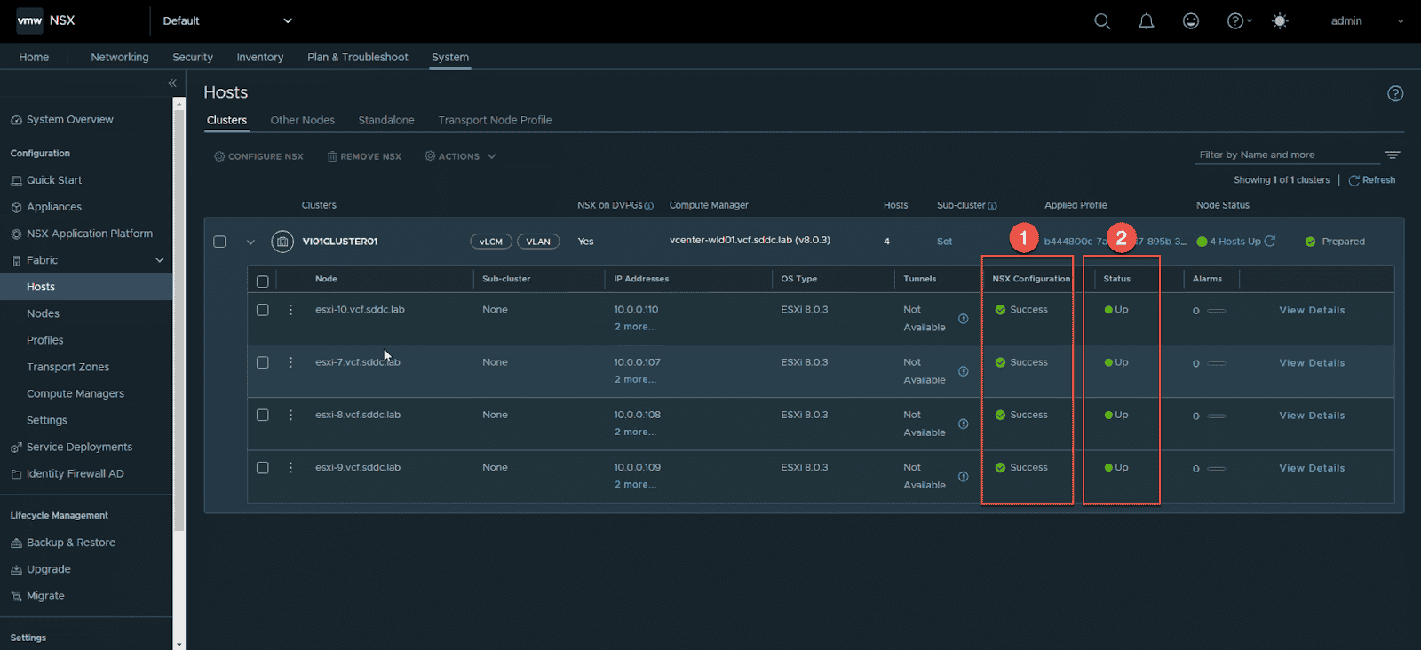This screenshot has height=650, width=1421.
Task: Open three-dot menu for esxi-10.vcf.sddc.lab
Action: (290, 310)
